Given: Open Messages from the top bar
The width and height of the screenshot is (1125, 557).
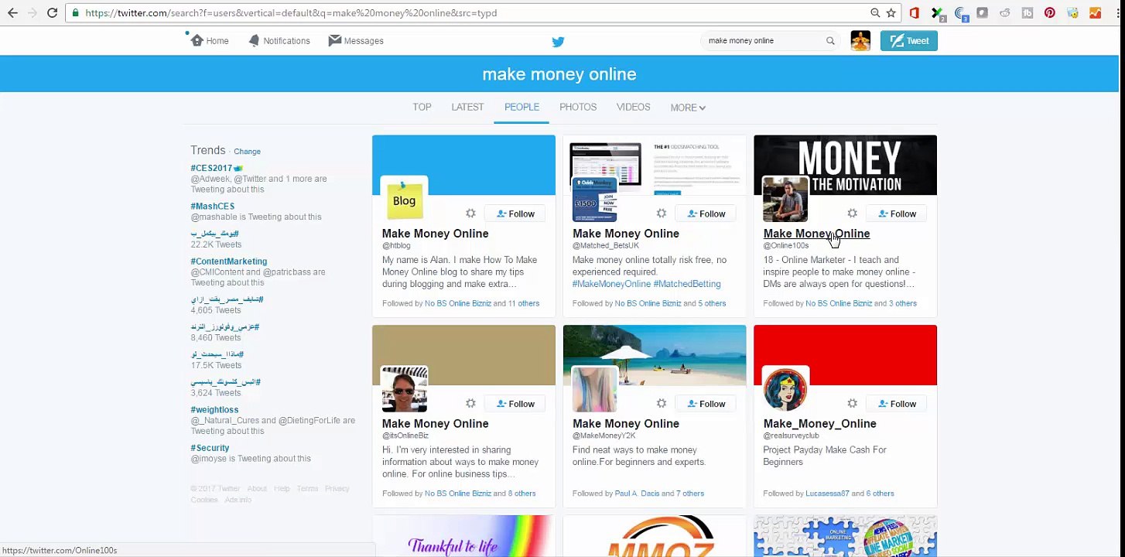Looking at the screenshot, I should coord(356,41).
